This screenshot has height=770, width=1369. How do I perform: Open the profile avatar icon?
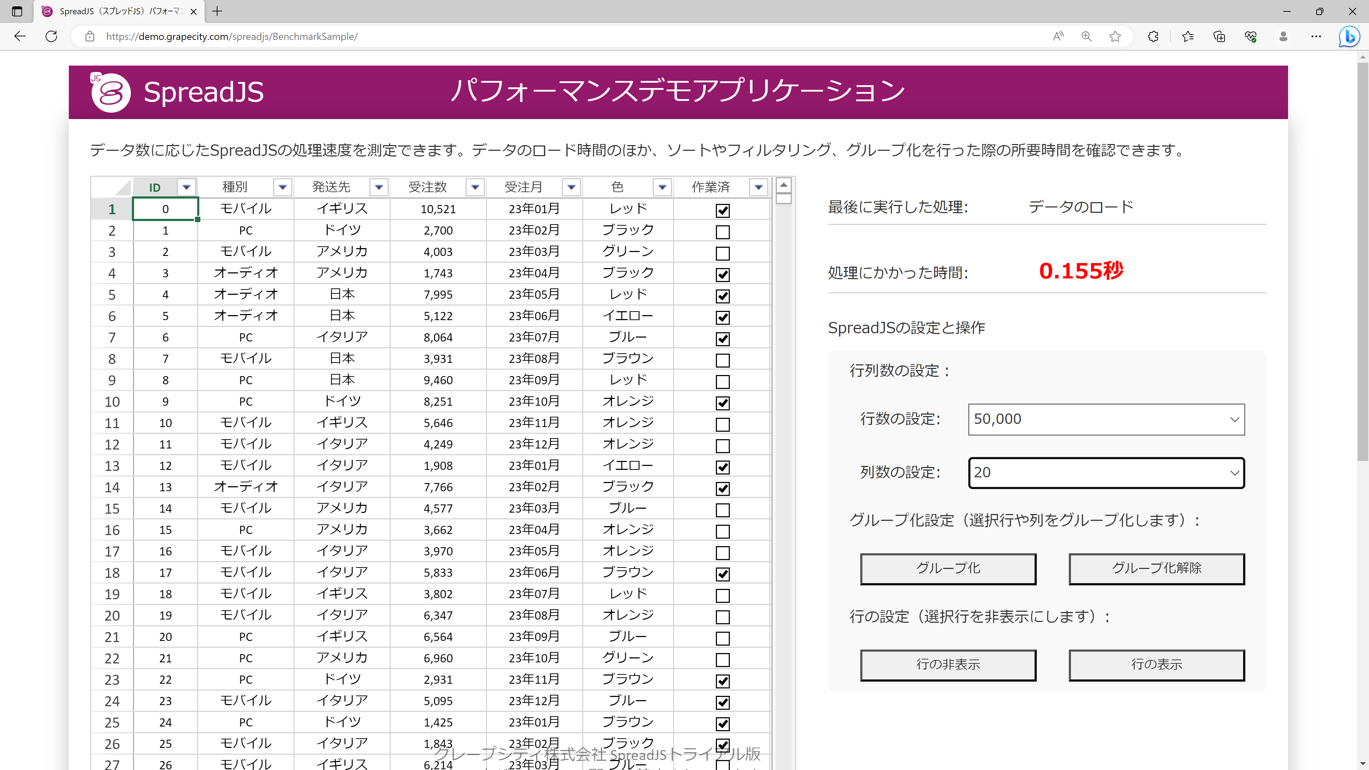pos(1283,37)
